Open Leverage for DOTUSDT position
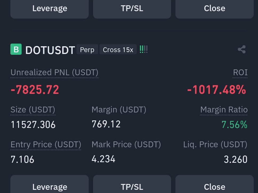 [x=50, y=184]
